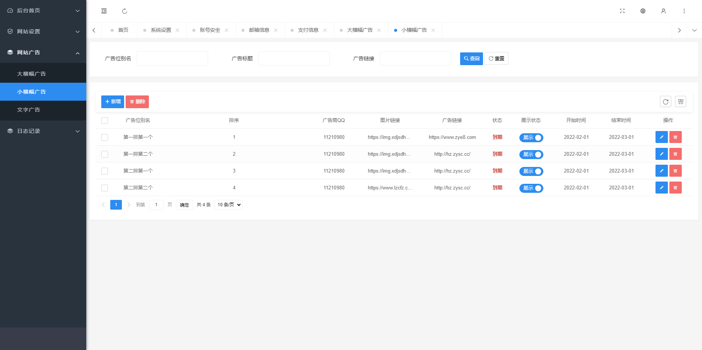Viewport: 702px width, 350px height.
Task: Open the tab options down chevron
Action: [x=694, y=30]
